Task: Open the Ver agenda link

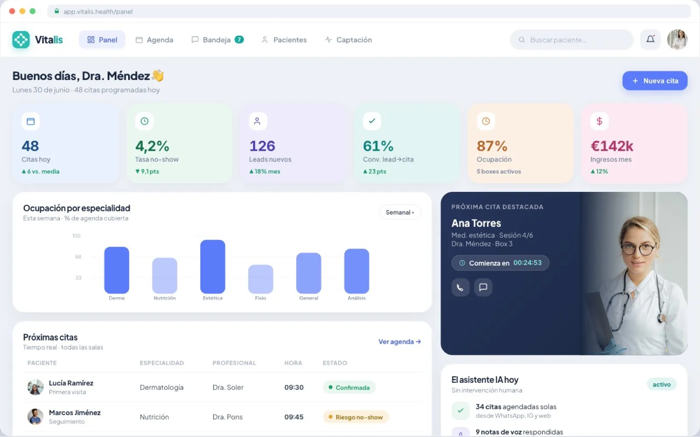Action: 399,342
